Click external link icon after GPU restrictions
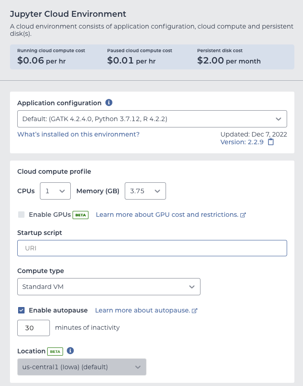 pos(243,215)
